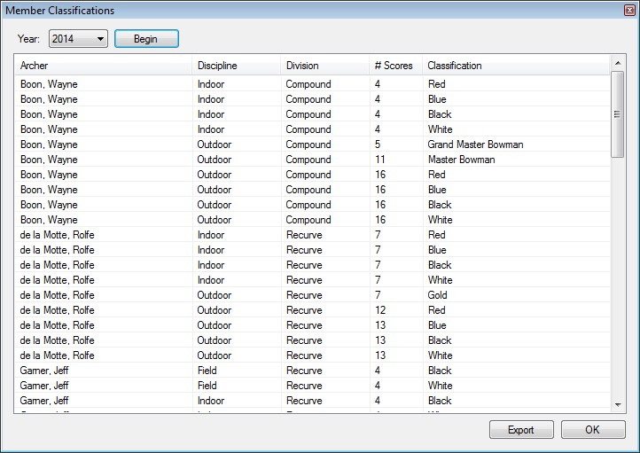Image resolution: width=640 pixels, height=453 pixels.
Task: Select Boon Wayne Indoor Blue row
Action: click(x=313, y=99)
